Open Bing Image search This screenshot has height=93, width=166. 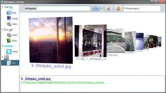[12, 18]
